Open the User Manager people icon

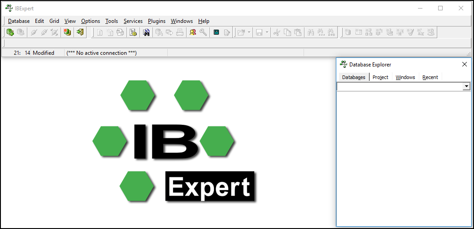click(192, 32)
